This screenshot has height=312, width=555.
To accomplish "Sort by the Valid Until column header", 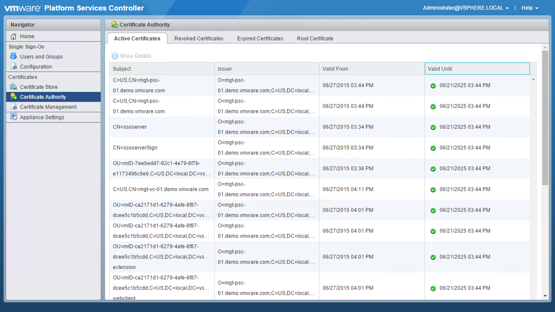I will pyautogui.click(x=477, y=69).
